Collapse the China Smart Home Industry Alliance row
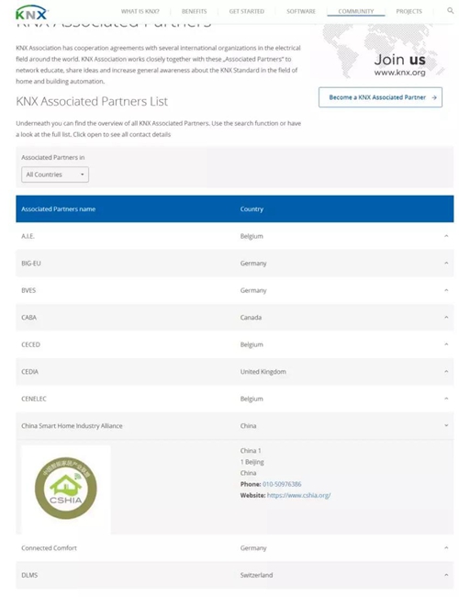The height and width of the screenshot is (597, 459). (446, 425)
